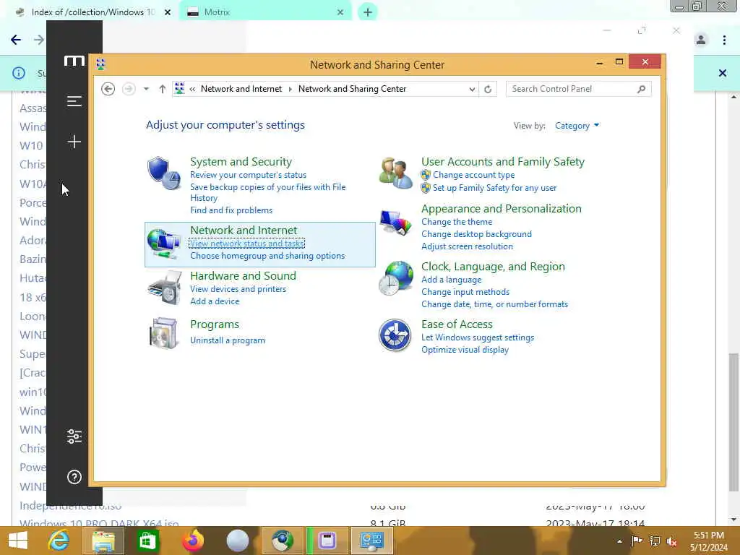
Task: Open Windows Start button
Action: click(18, 541)
